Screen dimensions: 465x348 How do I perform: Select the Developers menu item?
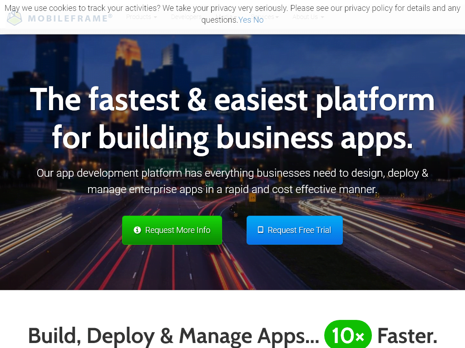(186, 17)
